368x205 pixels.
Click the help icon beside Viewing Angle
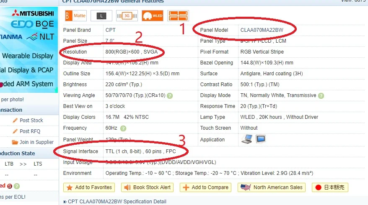tap(170, 95)
